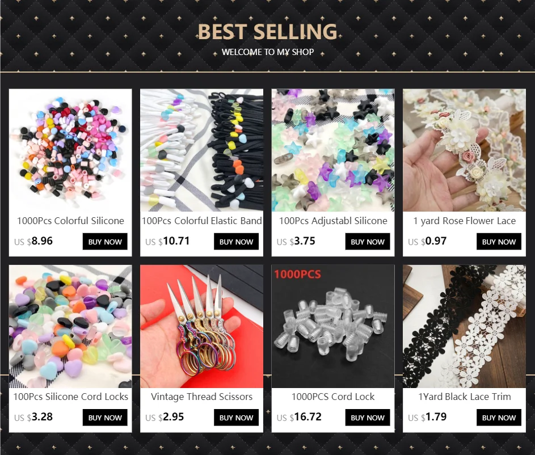This screenshot has width=535, height=455.
Task: Click Buy Now for Black Lace Trim
Action: (x=499, y=418)
